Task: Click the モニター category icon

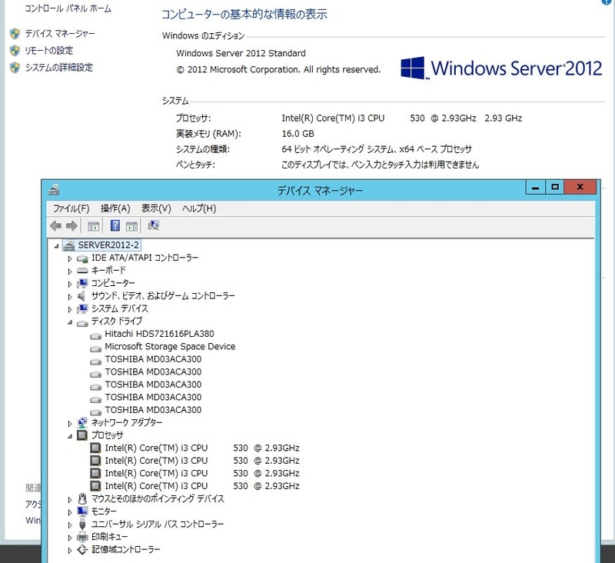Action: point(82,511)
